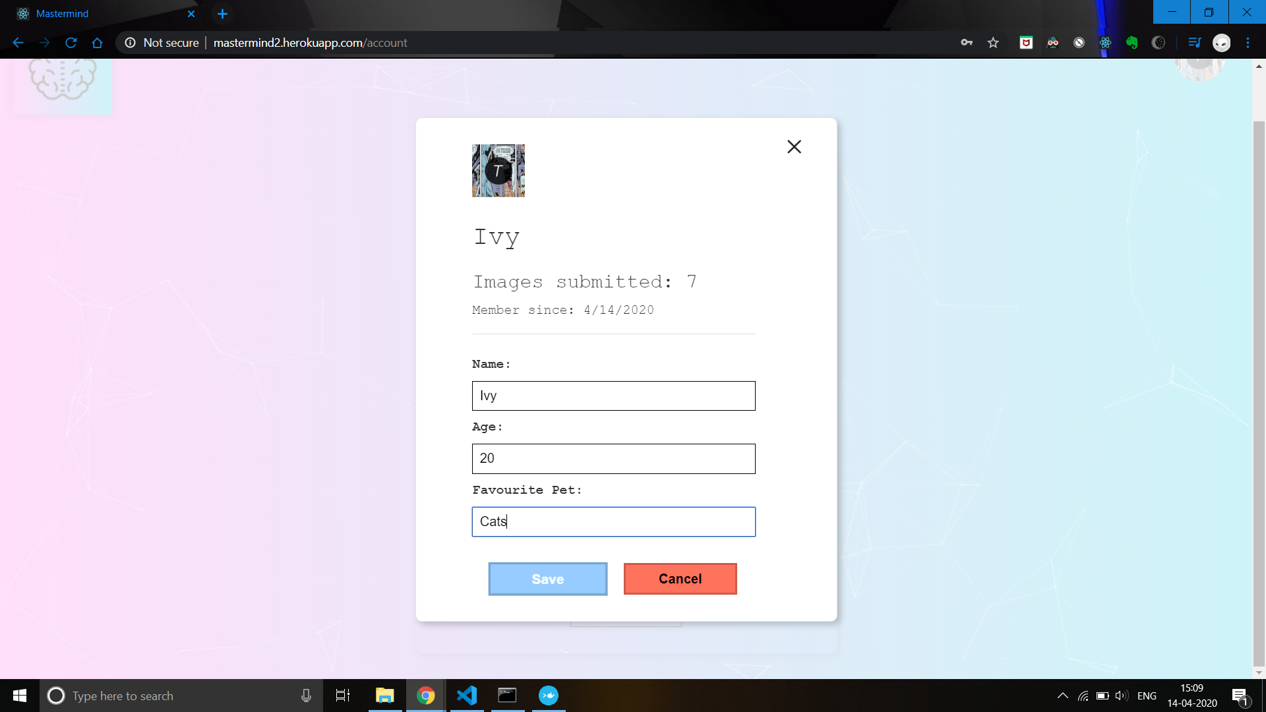This screenshot has height=712, width=1266.
Task: Bookmark this page with star icon
Action: coord(993,43)
